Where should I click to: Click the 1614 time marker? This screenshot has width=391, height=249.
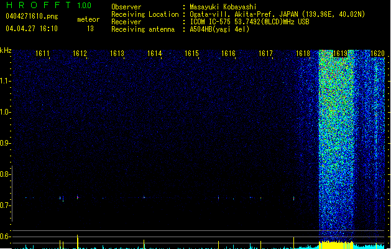coord(154,54)
